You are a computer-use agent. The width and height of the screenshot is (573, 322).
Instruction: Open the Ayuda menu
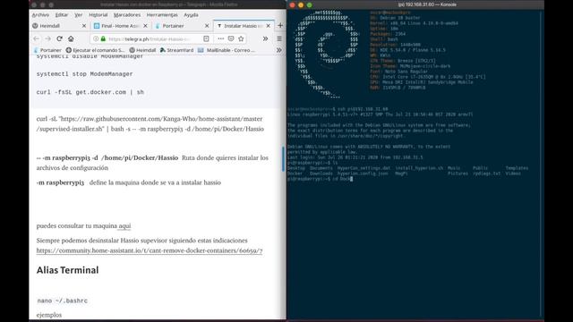191,15
